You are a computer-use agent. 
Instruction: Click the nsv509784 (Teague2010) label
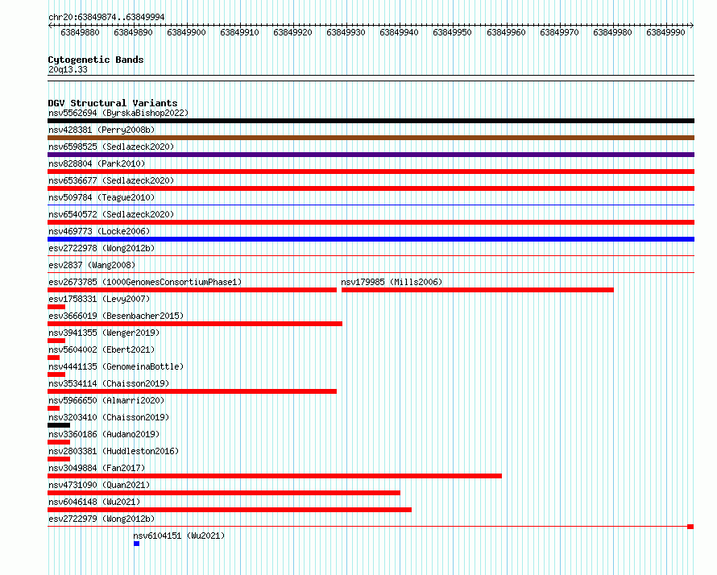point(102,197)
